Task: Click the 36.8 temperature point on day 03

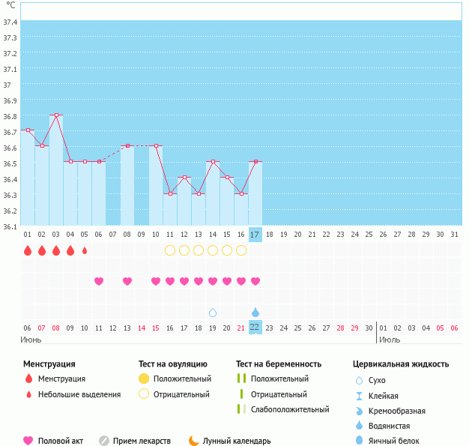Action: coord(56,115)
